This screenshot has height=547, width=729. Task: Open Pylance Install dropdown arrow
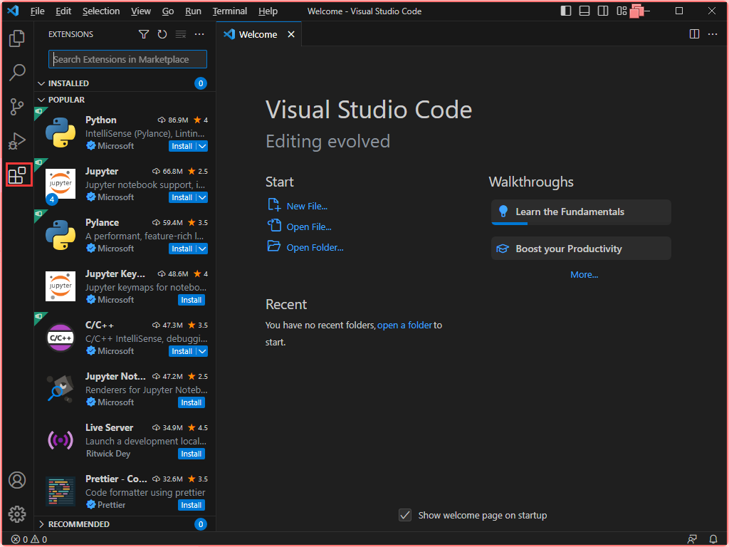[202, 249]
